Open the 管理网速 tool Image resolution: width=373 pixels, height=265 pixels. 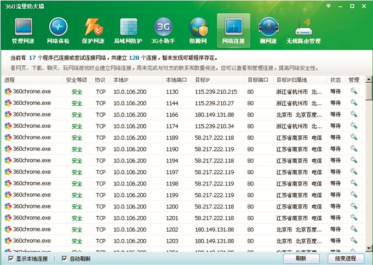[23, 31]
